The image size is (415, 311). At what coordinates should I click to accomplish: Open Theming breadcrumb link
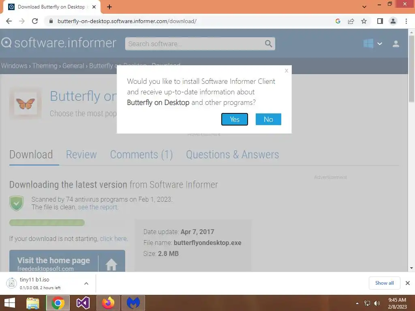click(45, 66)
